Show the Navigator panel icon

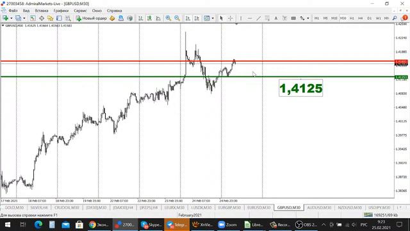click(x=50, y=18)
